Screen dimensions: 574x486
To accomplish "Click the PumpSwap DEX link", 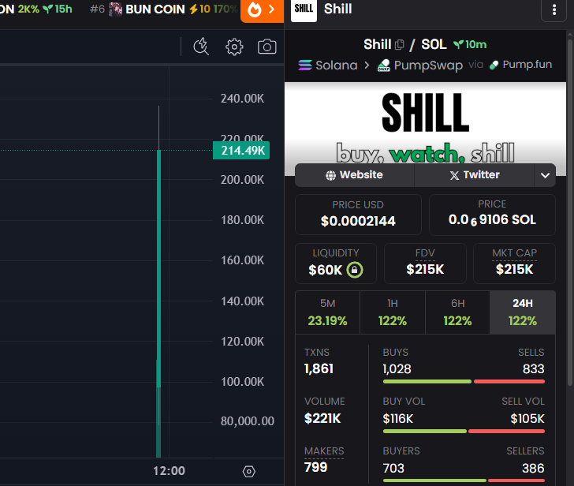I will (420, 65).
